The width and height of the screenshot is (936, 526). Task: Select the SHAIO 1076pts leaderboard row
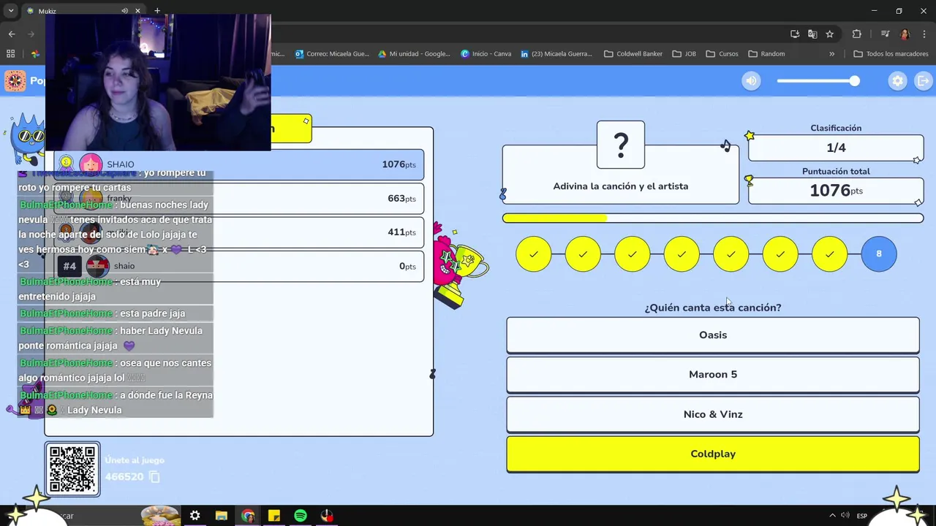tap(239, 164)
